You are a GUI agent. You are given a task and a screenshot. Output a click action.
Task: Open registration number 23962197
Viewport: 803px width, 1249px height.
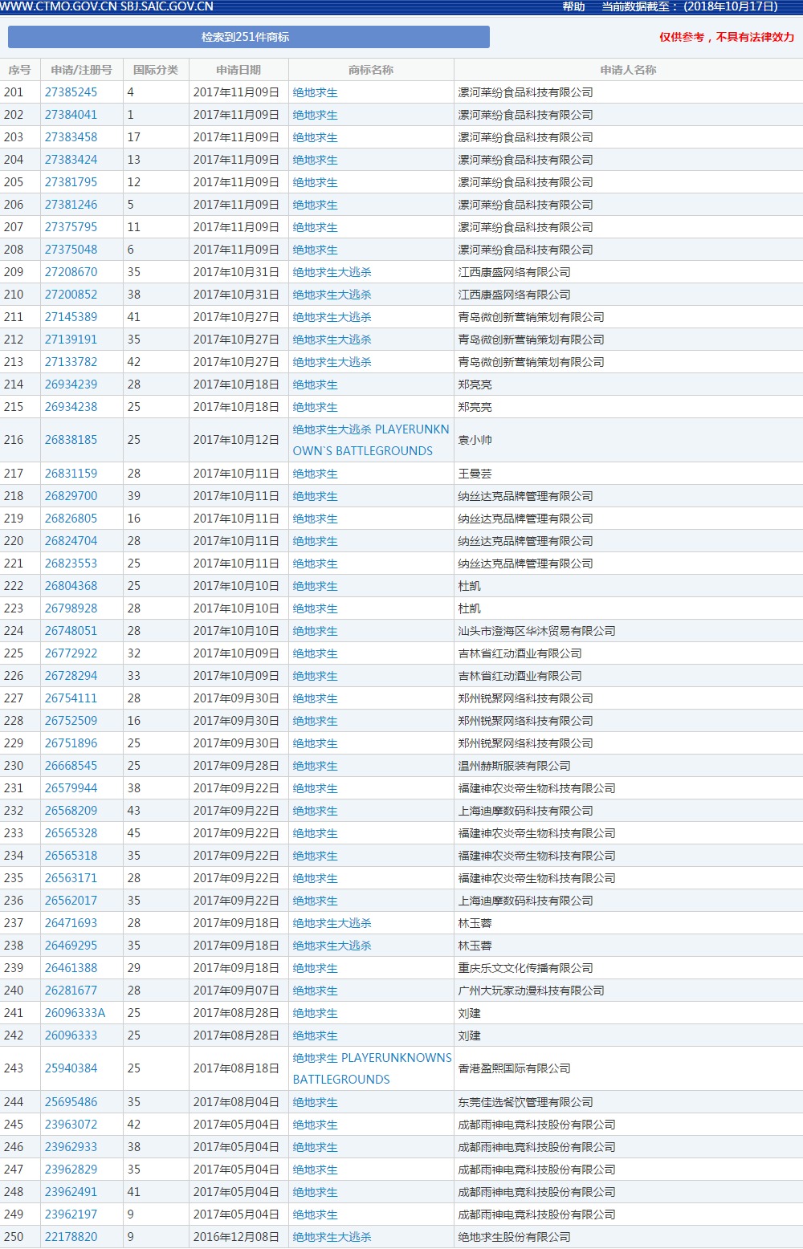[71, 1214]
